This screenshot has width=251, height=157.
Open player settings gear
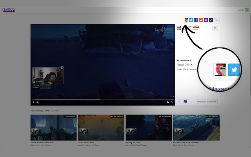click(167, 102)
